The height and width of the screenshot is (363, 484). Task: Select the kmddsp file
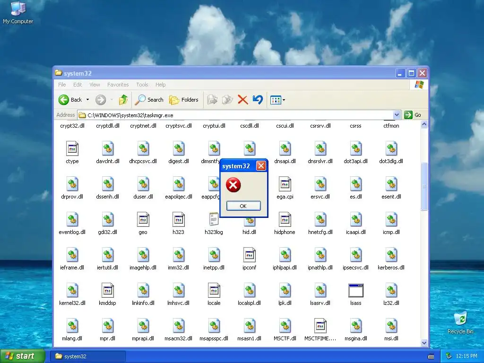[107, 294]
